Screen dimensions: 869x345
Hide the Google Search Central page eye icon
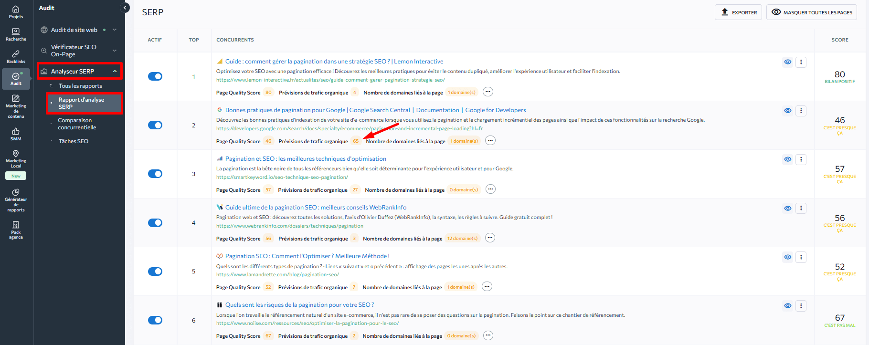point(788,111)
